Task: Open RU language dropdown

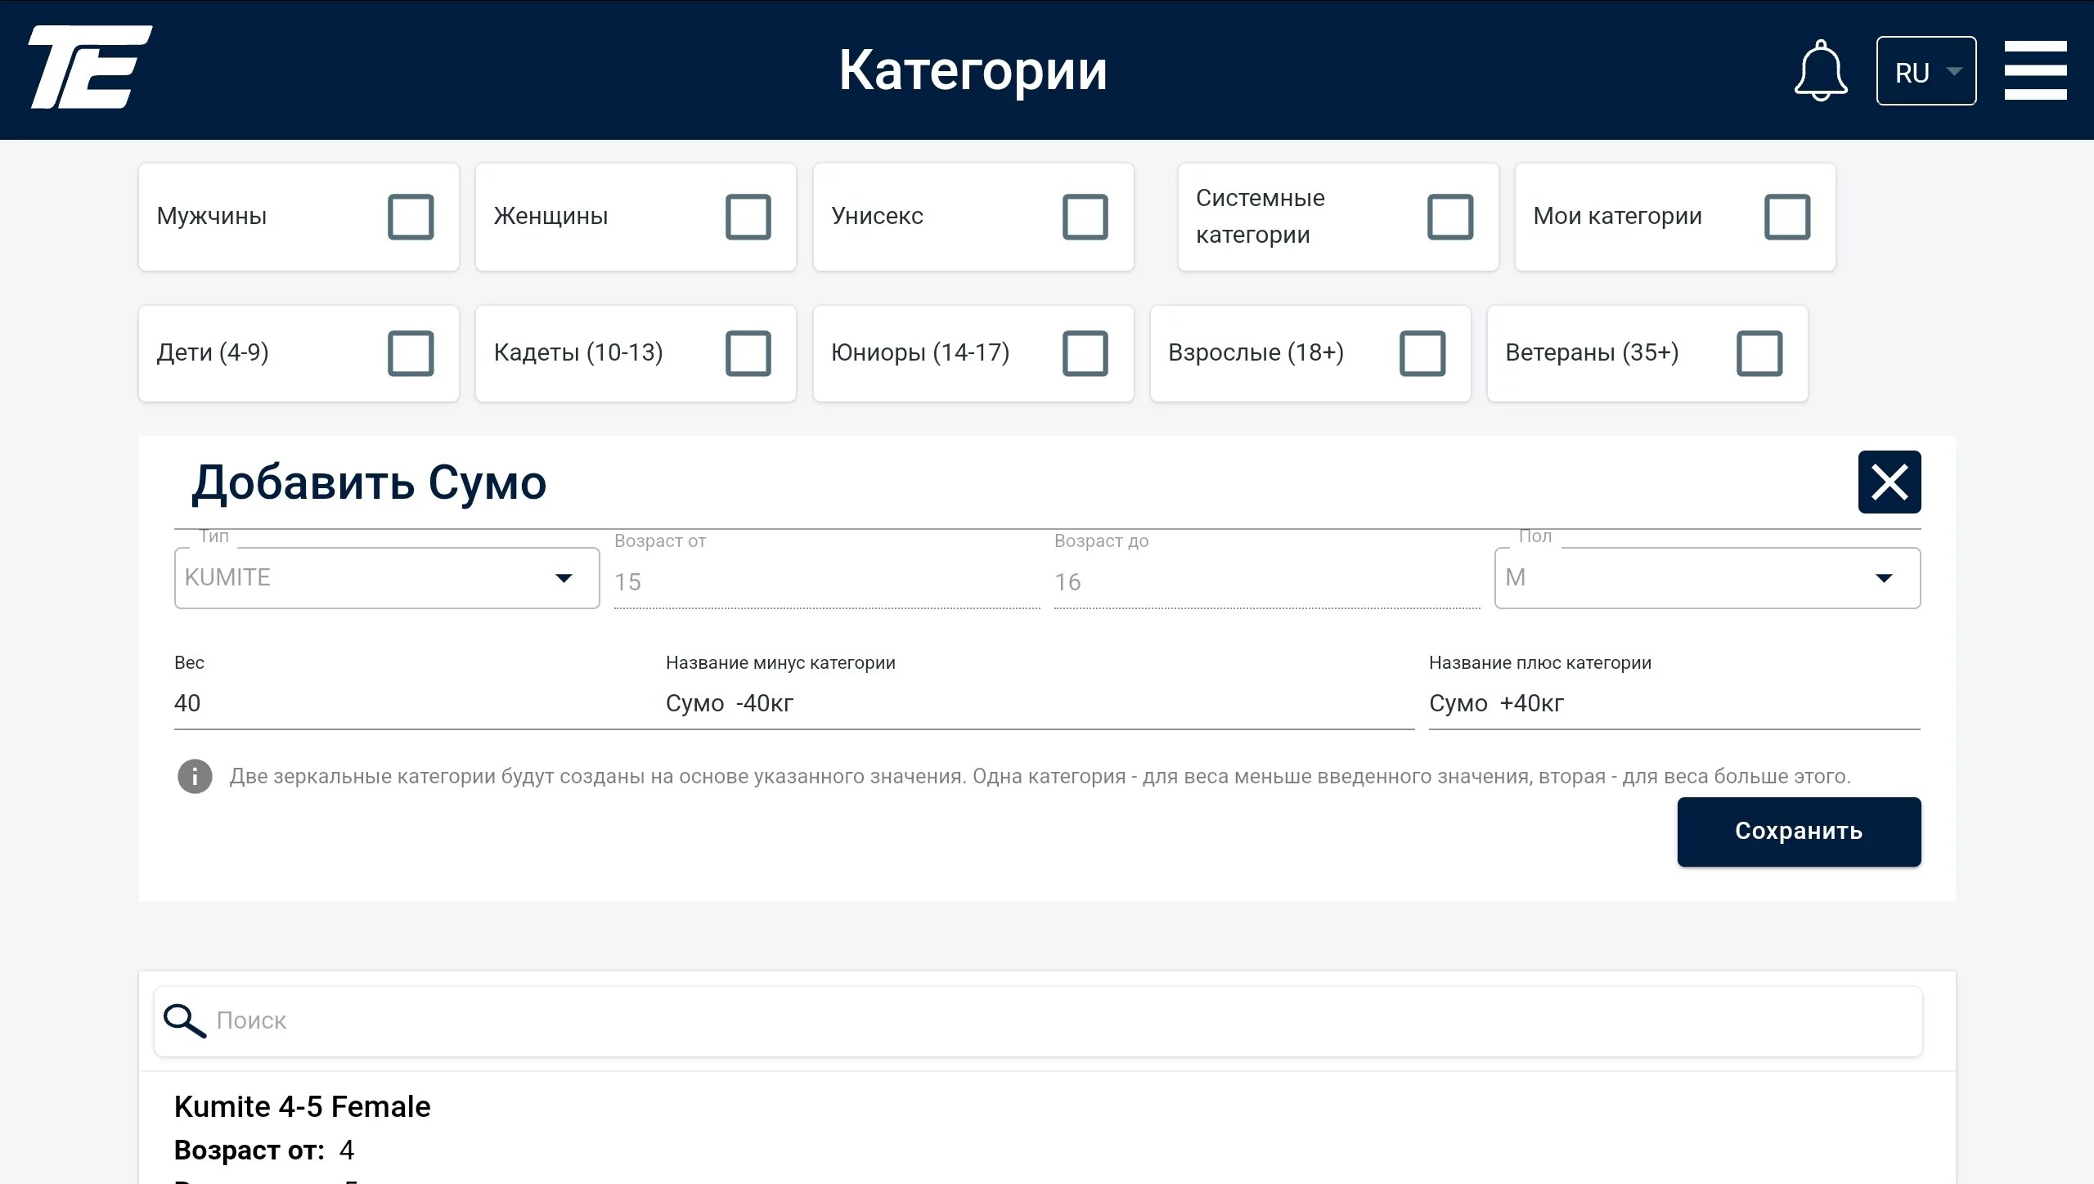Action: (x=1926, y=71)
